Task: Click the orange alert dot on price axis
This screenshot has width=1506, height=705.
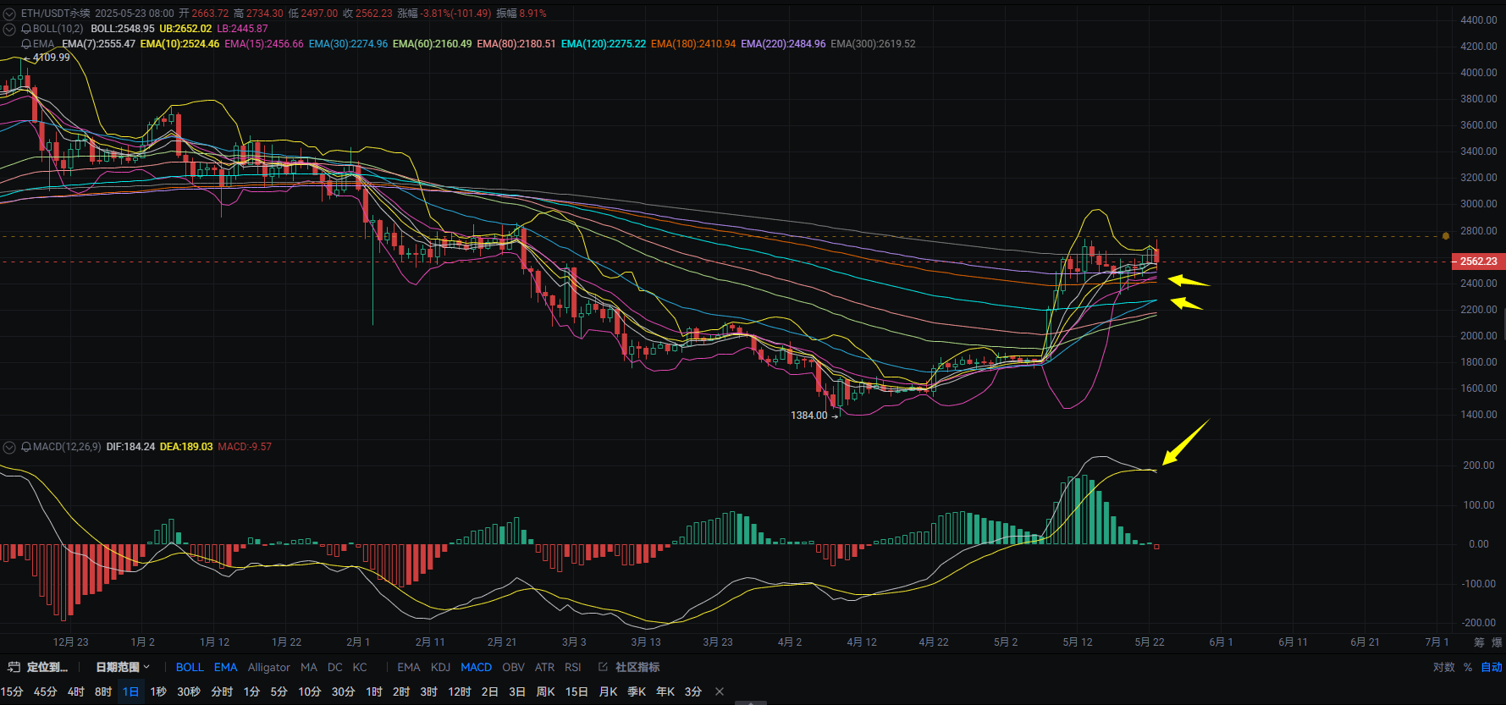Action: pyautogui.click(x=1446, y=235)
